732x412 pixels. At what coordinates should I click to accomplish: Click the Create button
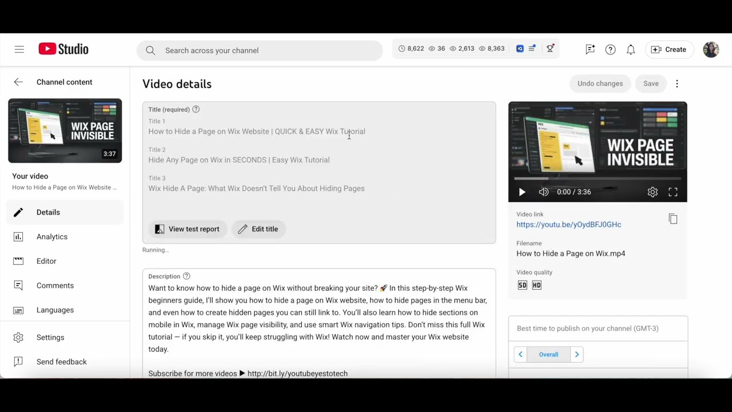coord(669,50)
